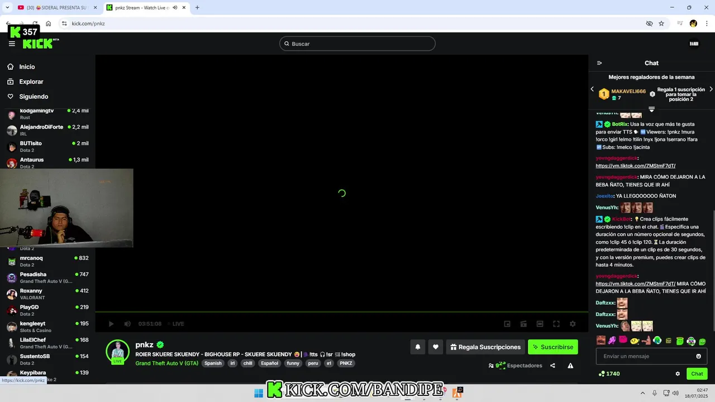The width and height of the screenshot is (715, 402).
Task: Click Regala Suscripciones button
Action: click(485, 347)
